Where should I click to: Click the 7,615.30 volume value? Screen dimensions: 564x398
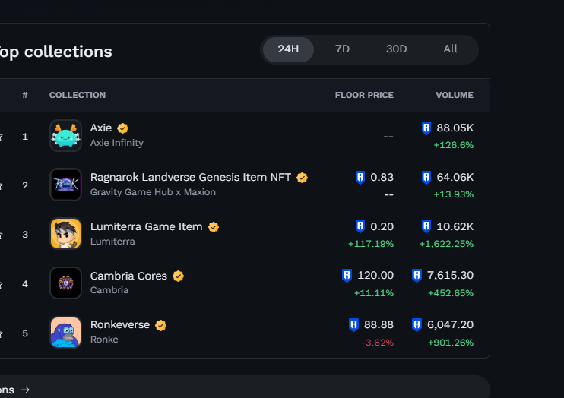[450, 276]
